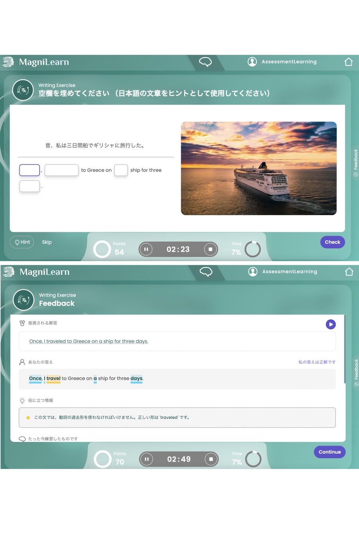Screen dimensions: 359x539
Task: Click the Hint button
Action: click(x=22, y=242)
